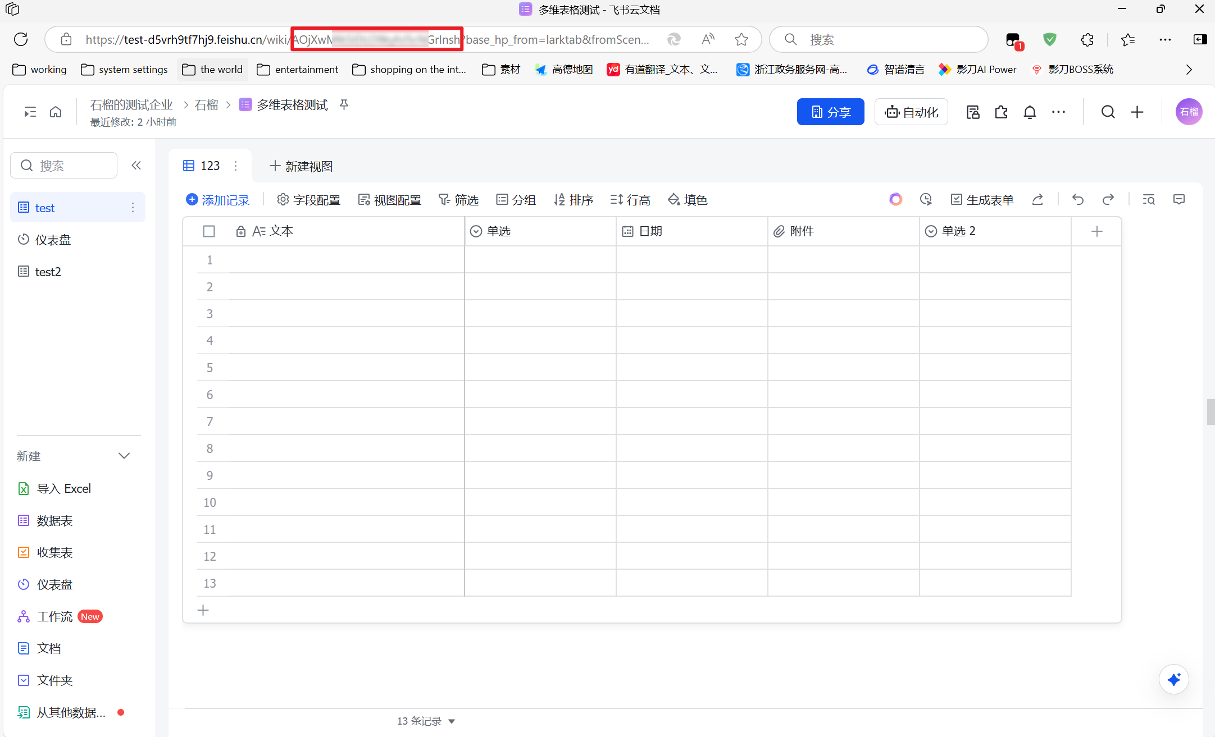This screenshot has height=737, width=1215.
Task: Click the blue 分享 button
Action: 830,112
